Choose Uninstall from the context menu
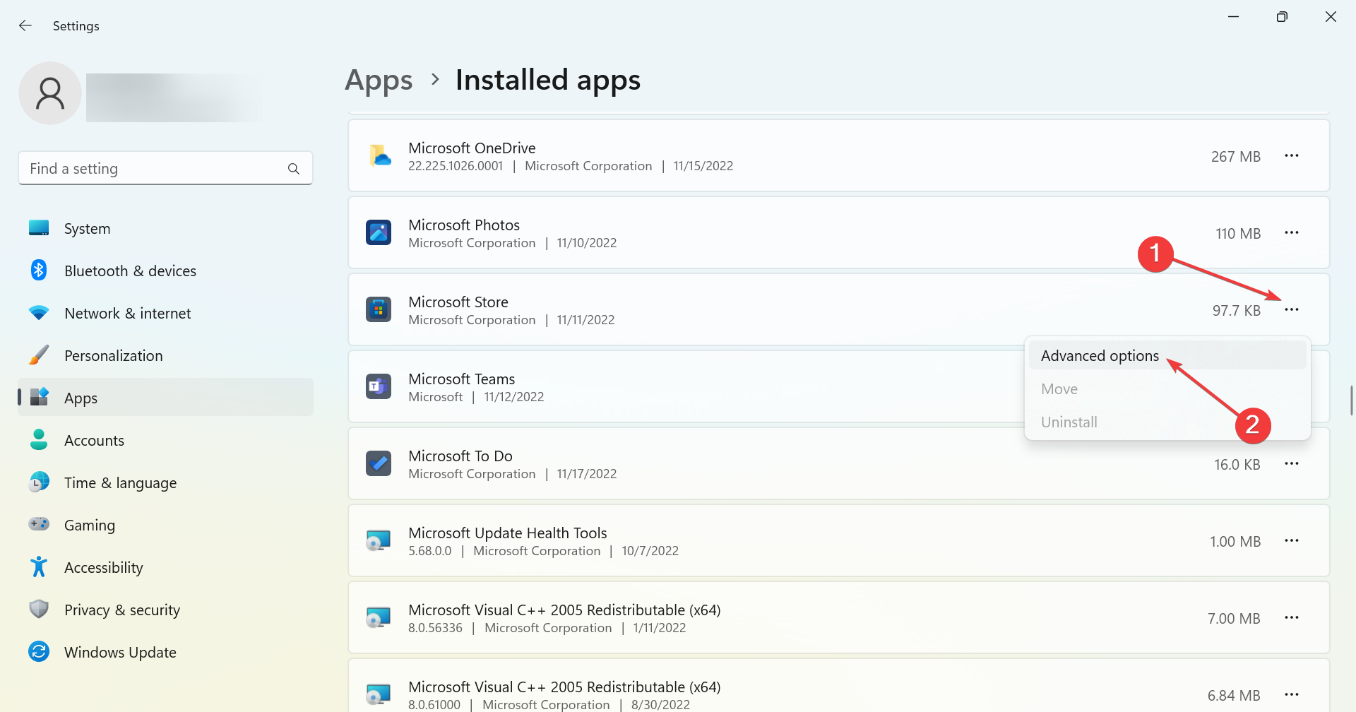1356x712 pixels. click(1167, 422)
